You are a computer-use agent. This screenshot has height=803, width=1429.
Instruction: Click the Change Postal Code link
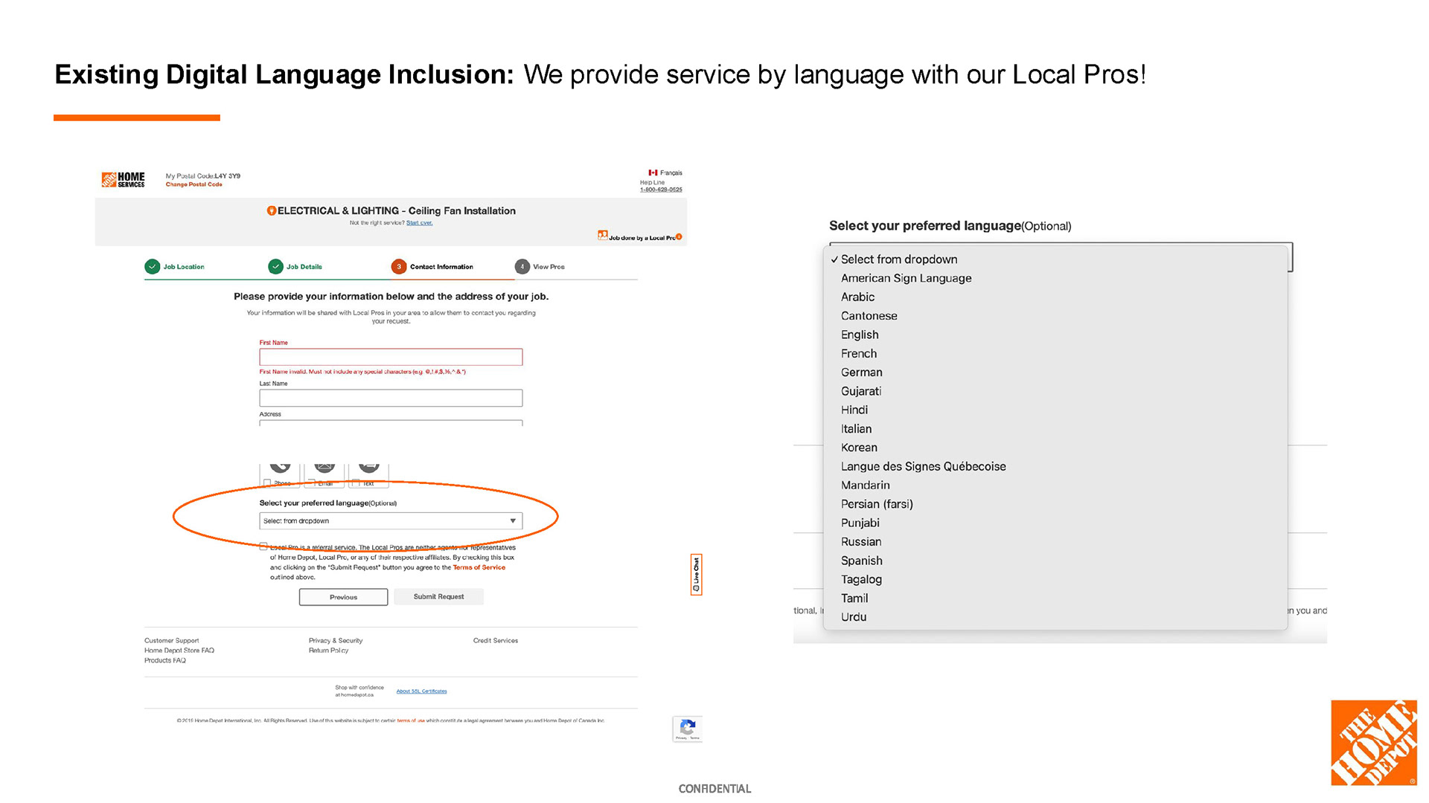pyautogui.click(x=194, y=184)
